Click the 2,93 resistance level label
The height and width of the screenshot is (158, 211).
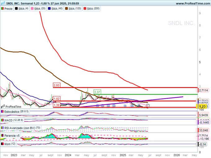pyautogui.click(x=56, y=85)
